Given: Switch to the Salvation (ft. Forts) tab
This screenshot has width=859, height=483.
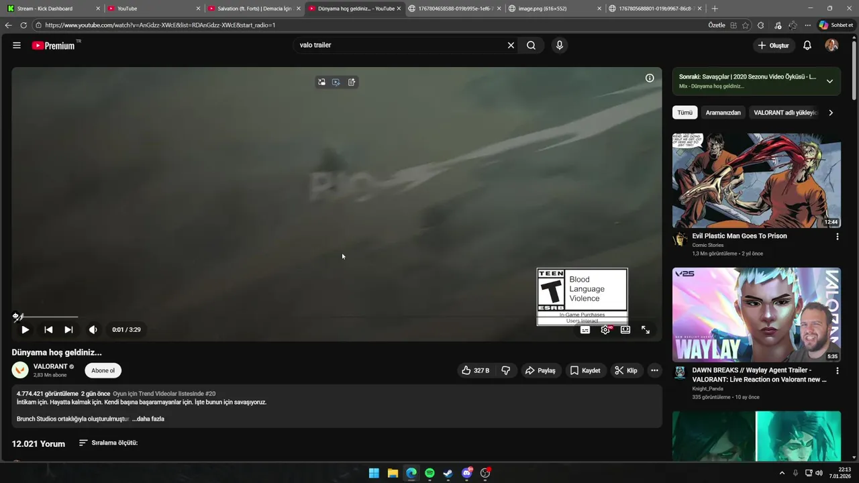Looking at the screenshot, I should (x=254, y=9).
